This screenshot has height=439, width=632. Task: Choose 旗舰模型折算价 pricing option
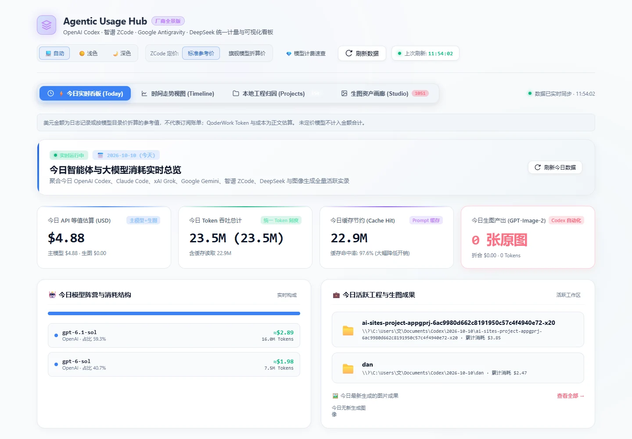pos(247,53)
